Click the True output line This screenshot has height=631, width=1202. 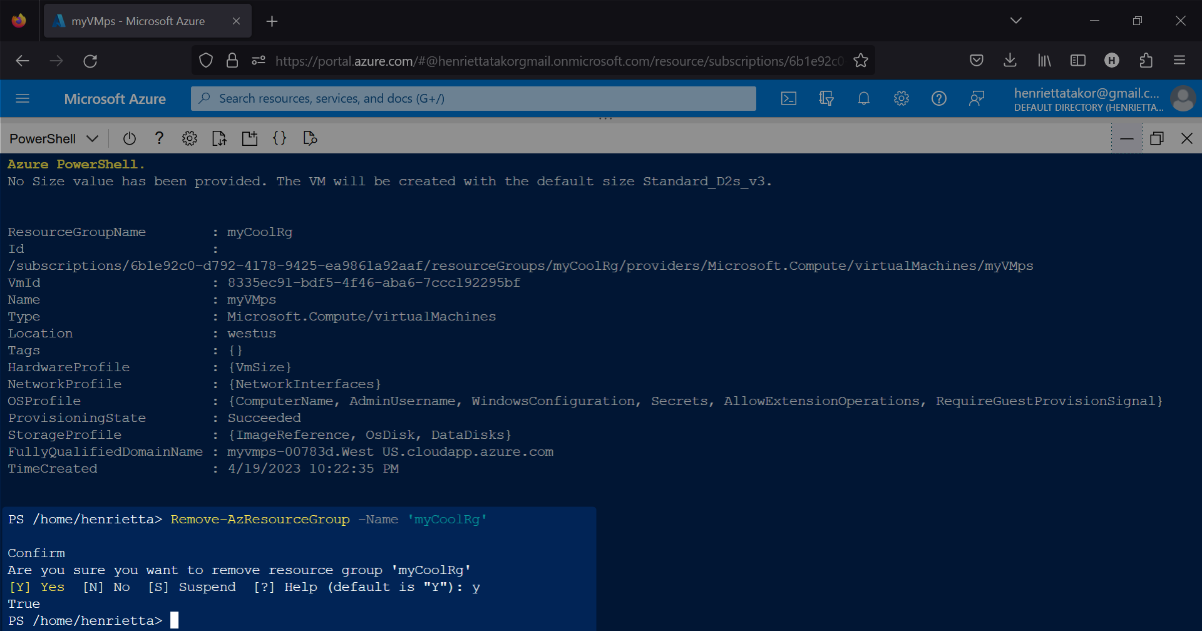coord(24,603)
